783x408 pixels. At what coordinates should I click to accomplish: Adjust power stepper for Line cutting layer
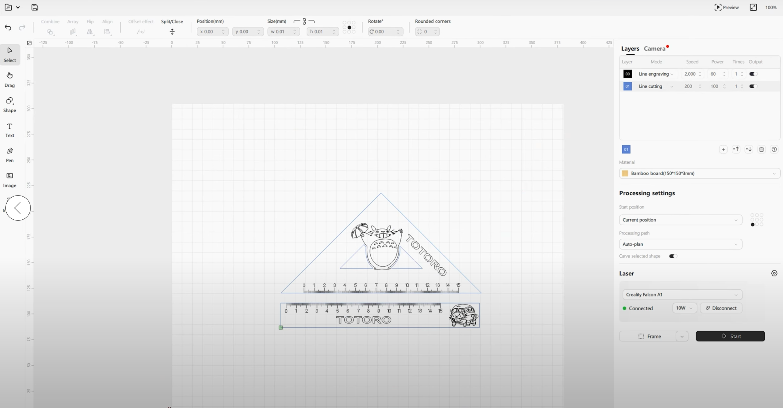point(724,86)
